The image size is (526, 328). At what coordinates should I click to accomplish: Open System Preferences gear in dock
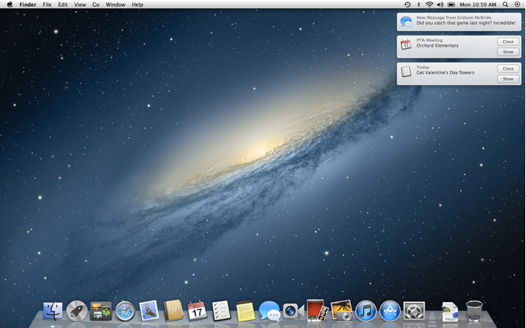[414, 311]
